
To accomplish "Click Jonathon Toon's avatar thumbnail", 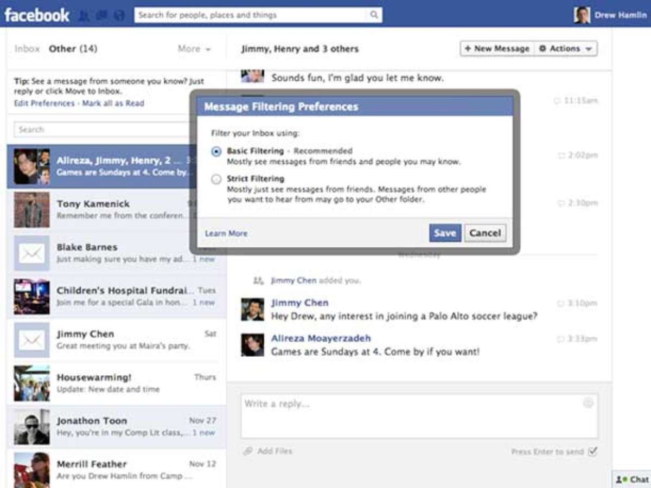I will click(31, 427).
